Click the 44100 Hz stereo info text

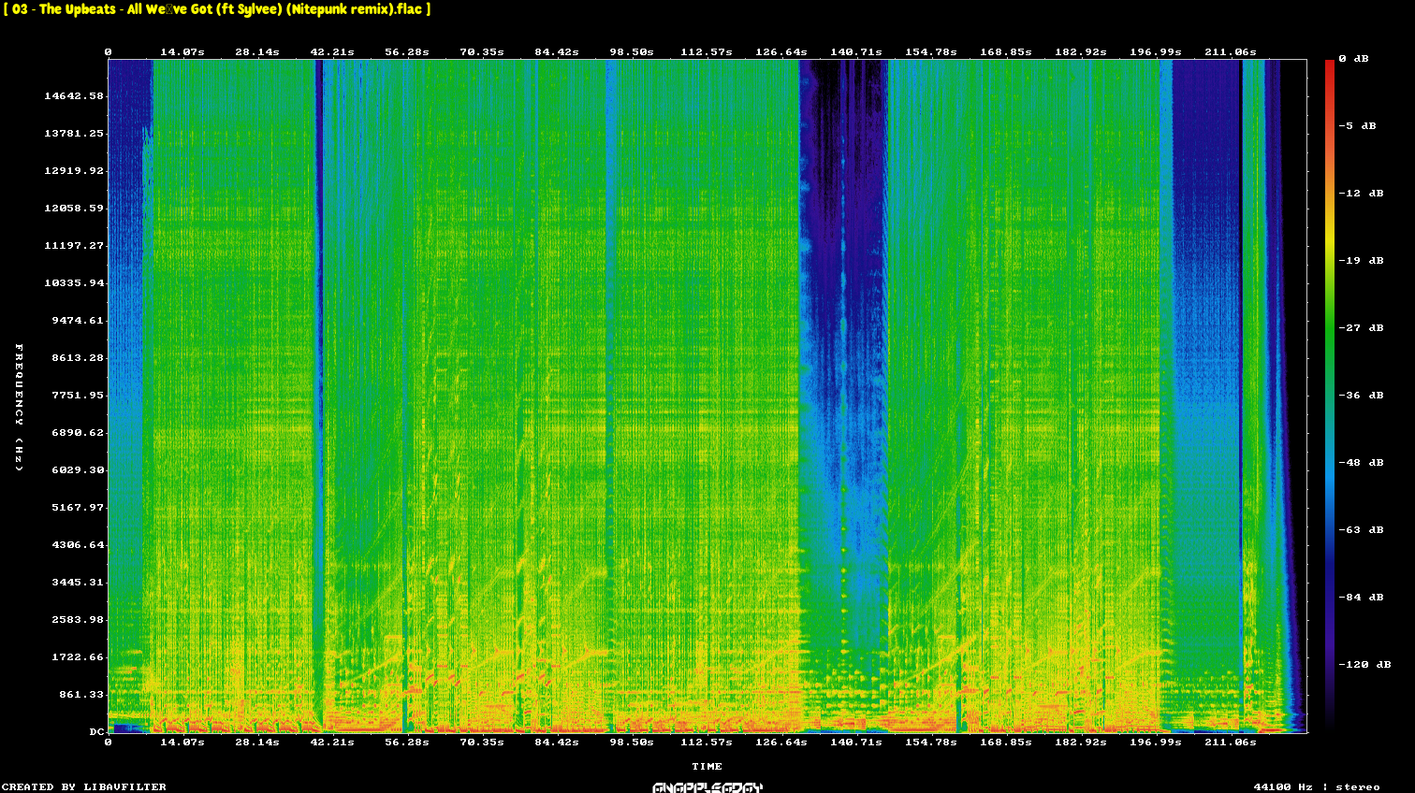(1317, 787)
